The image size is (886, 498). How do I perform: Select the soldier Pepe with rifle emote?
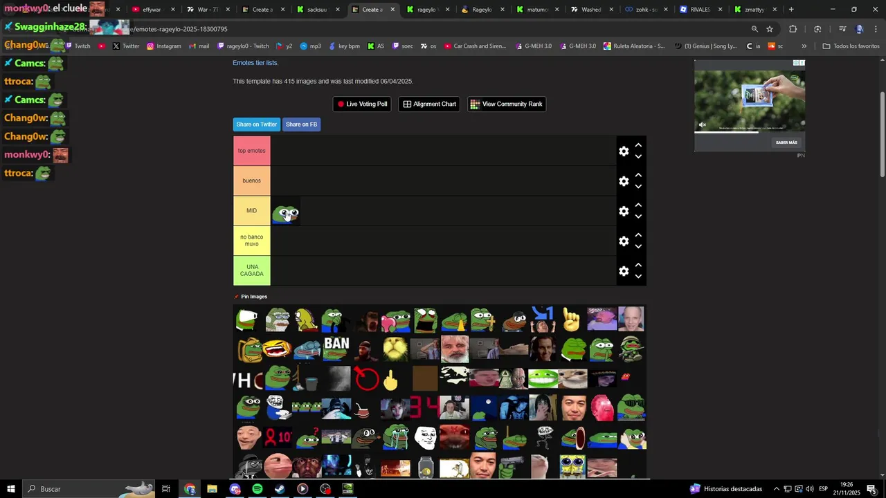pyautogui.click(x=631, y=349)
